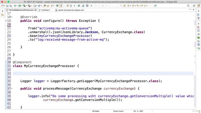Open the Package Explorer icon in left trim
This screenshot has height=113, width=201.
[x=3, y=15]
